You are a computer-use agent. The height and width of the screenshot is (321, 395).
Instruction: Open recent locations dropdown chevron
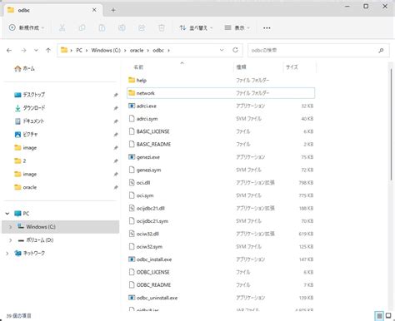click(36, 50)
